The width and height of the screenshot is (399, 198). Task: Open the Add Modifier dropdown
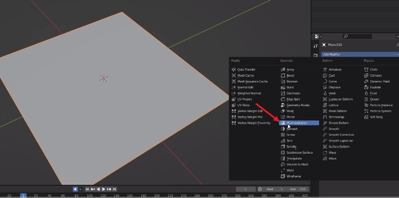click(360, 54)
